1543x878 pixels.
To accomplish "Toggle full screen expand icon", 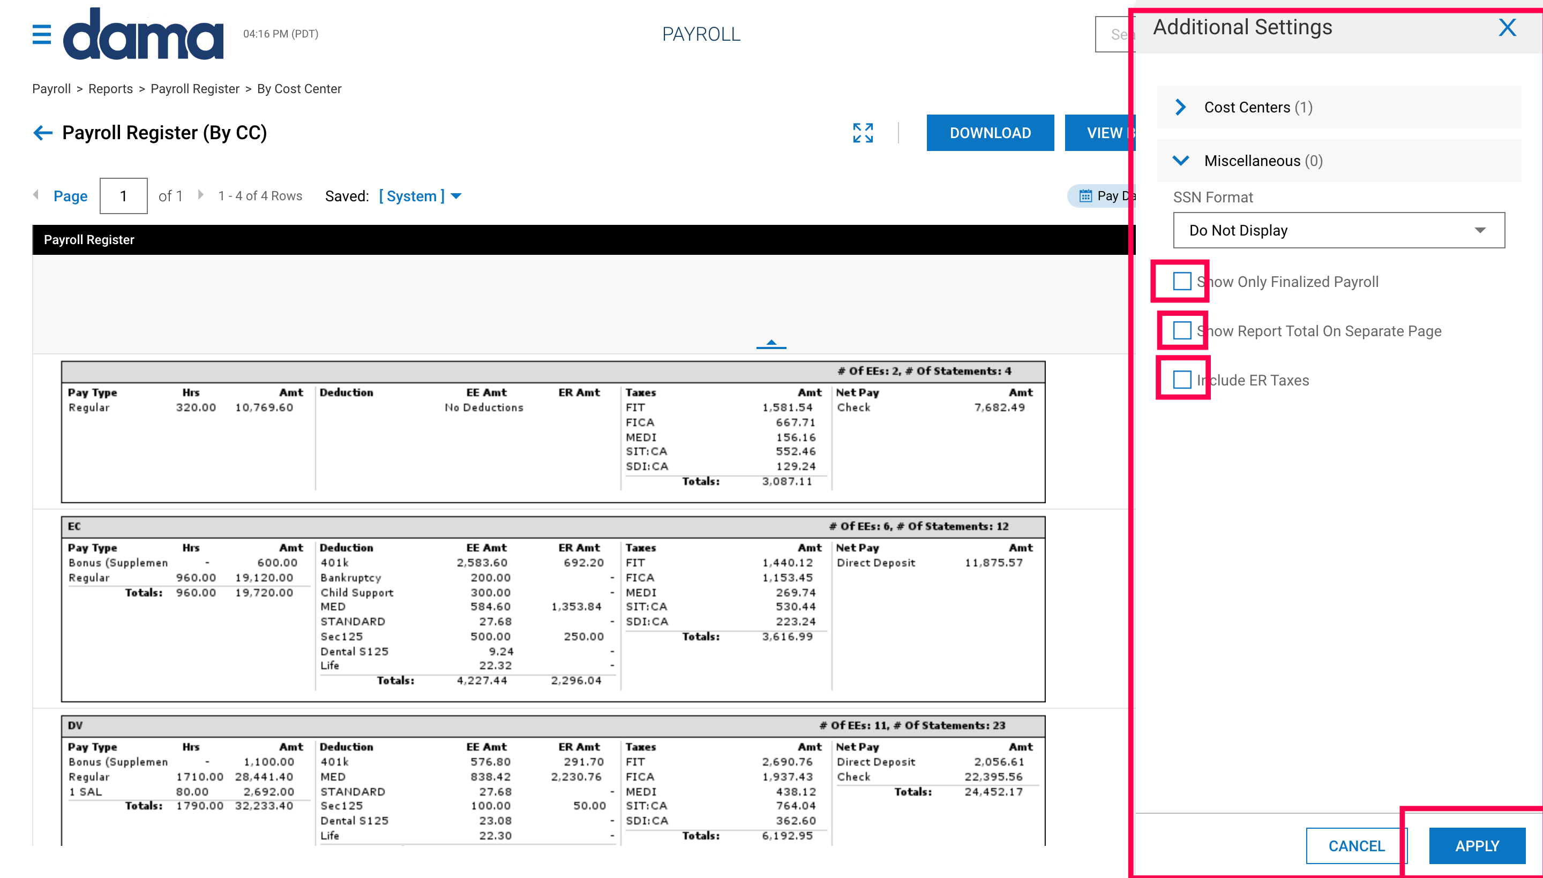I will (x=863, y=133).
